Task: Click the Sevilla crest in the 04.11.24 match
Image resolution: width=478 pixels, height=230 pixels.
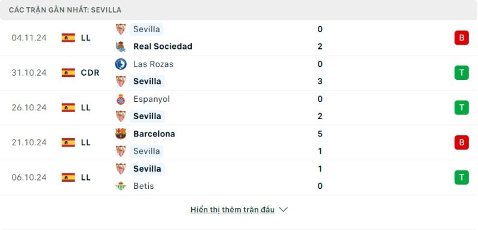Action: (x=121, y=29)
